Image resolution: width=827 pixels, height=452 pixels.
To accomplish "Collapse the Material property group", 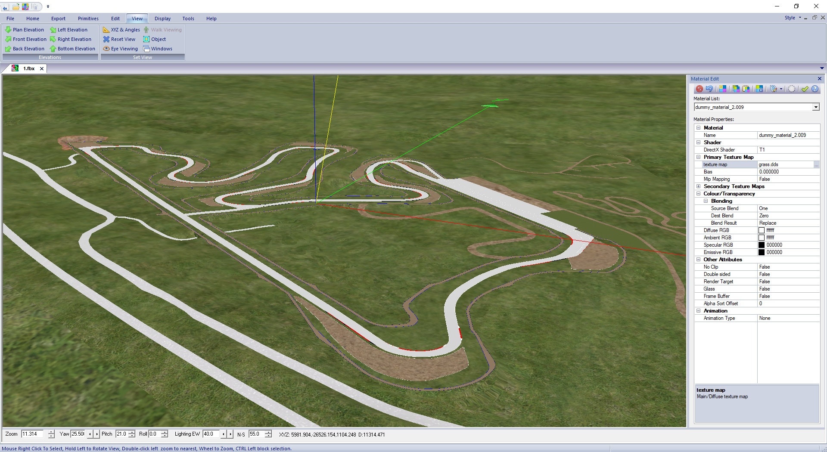I will 698,128.
